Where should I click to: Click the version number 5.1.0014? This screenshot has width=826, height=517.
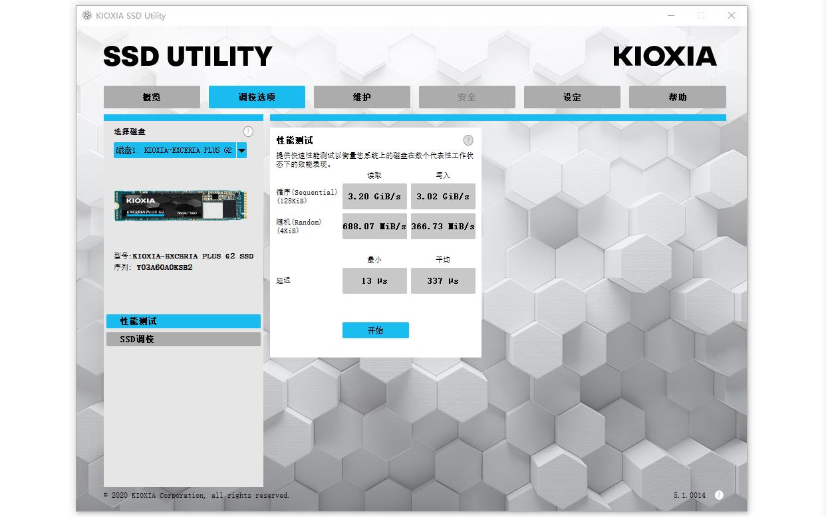pyautogui.click(x=690, y=495)
